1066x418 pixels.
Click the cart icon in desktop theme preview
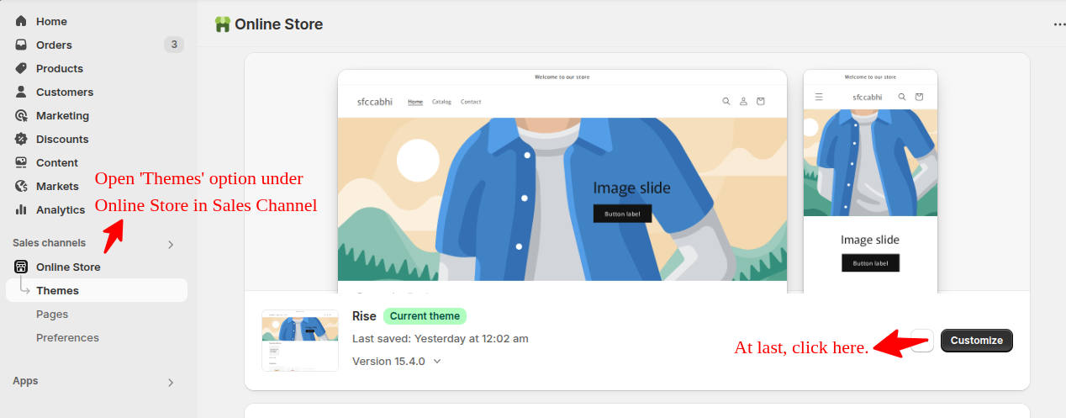[x=761, y=101]
